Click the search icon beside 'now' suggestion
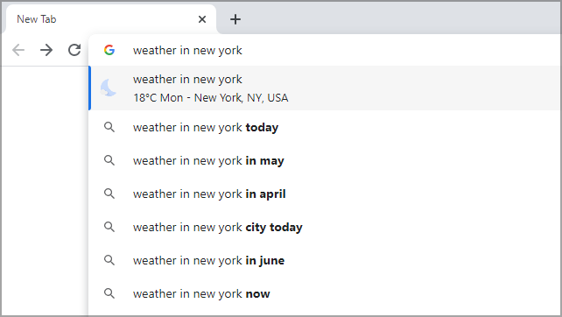The width and height of the screenshot is (562, 317). pos(109,293)
